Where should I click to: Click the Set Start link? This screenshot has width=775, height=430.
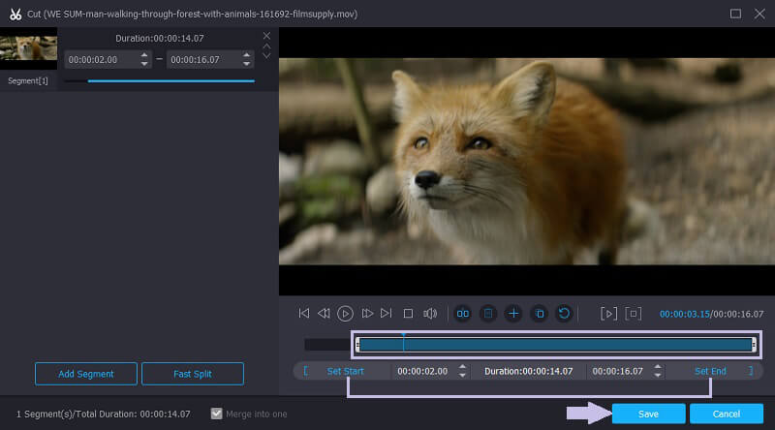(345, 371)
